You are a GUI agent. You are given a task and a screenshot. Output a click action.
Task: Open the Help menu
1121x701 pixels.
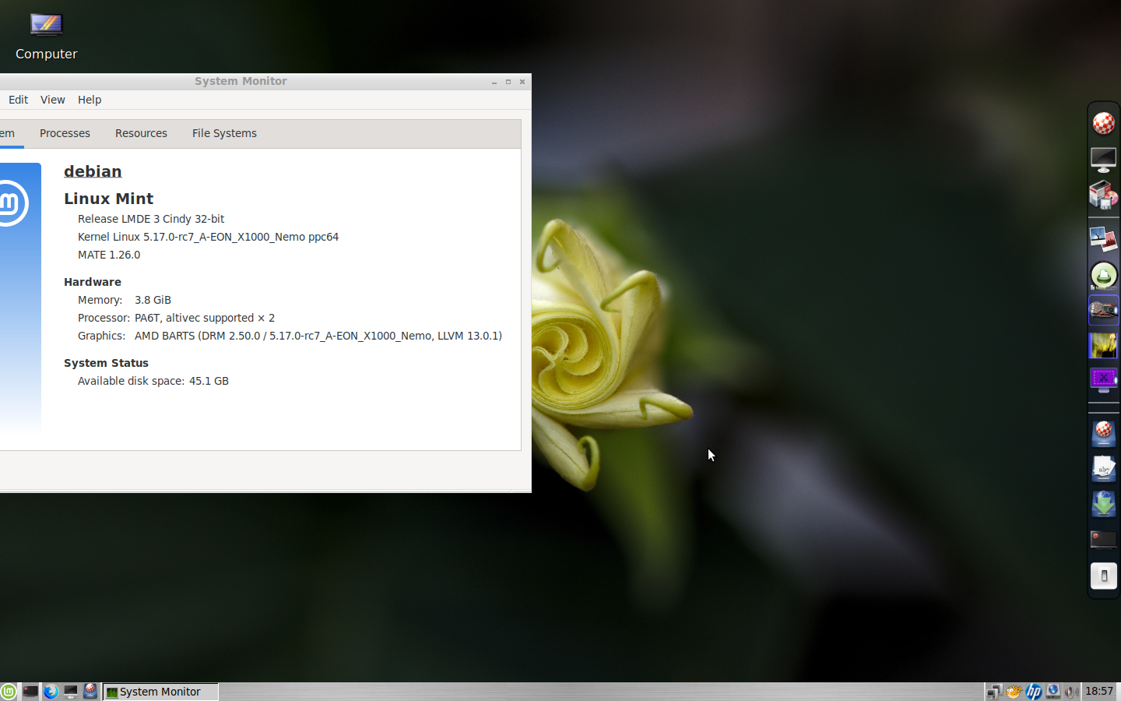(x=90, y=100)
